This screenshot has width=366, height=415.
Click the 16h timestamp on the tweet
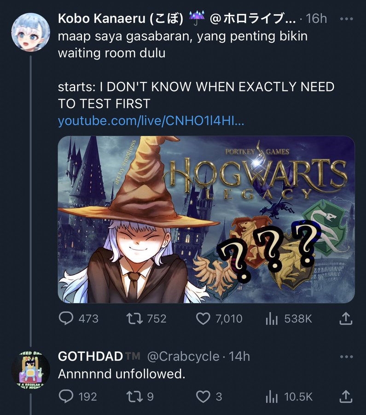316,18
